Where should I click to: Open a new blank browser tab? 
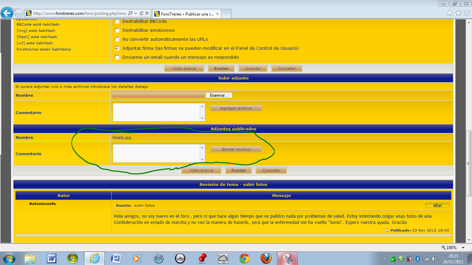(226, 14)
